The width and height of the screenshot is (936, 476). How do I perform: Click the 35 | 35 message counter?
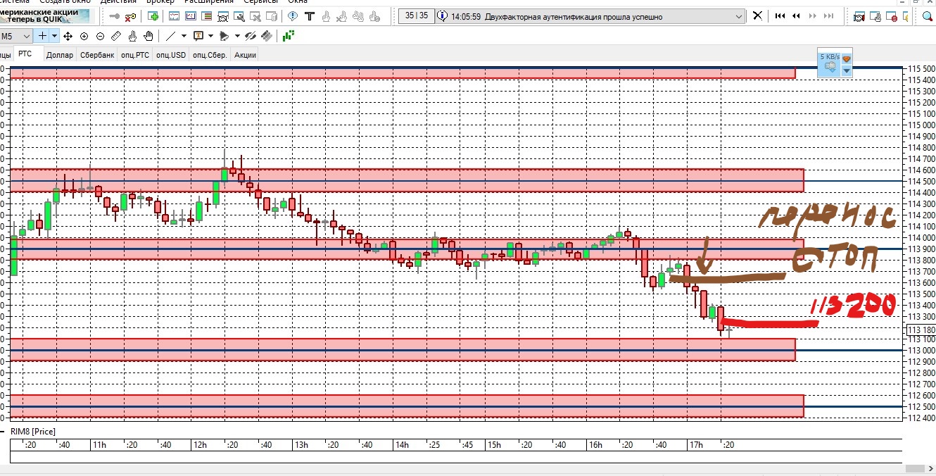(x=417, y=16)
